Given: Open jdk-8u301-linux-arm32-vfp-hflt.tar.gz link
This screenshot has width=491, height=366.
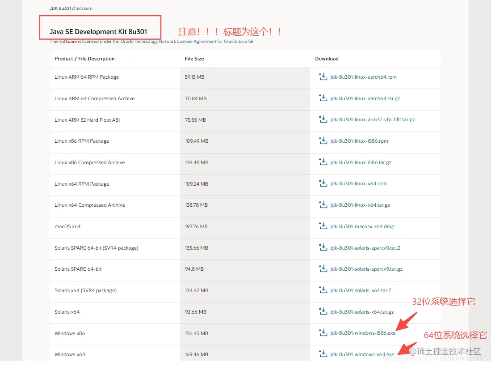Looking at the screenshot, I should click(372, 120).
